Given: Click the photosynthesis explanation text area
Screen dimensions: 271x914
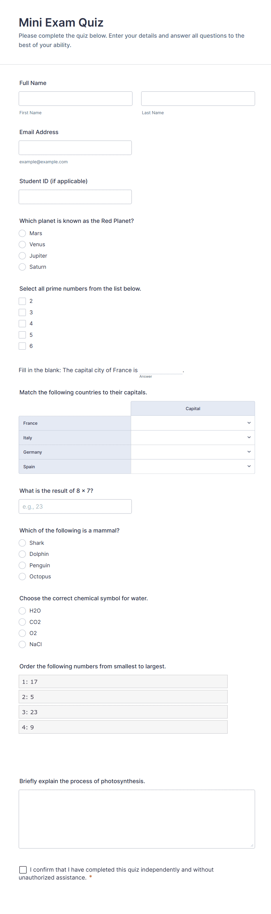Looking at the screenshot, I should pyautogui.click(x=137, y=818).
